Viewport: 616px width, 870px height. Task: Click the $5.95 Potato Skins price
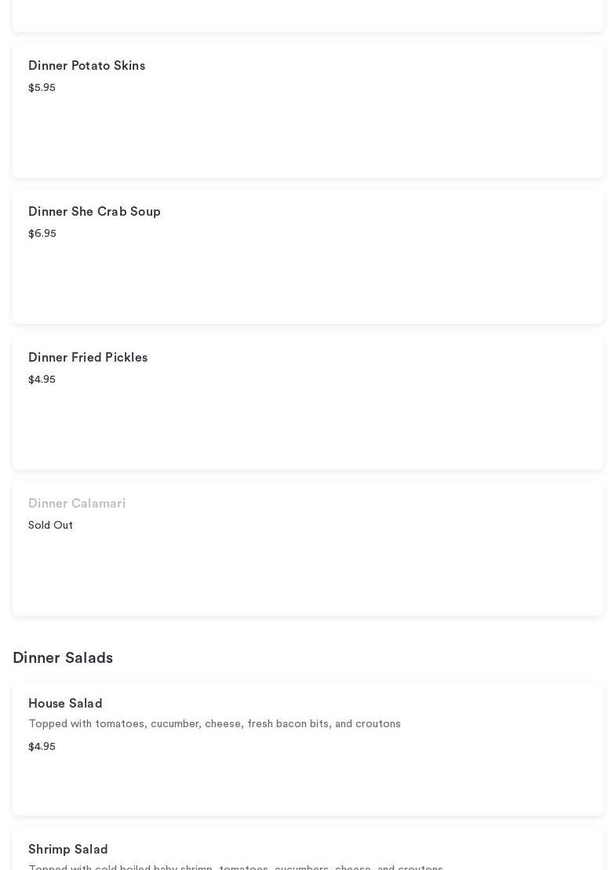42,88
